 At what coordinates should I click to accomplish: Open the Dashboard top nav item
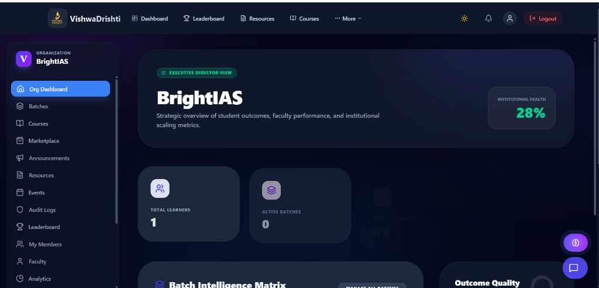[x=150, y=18]
